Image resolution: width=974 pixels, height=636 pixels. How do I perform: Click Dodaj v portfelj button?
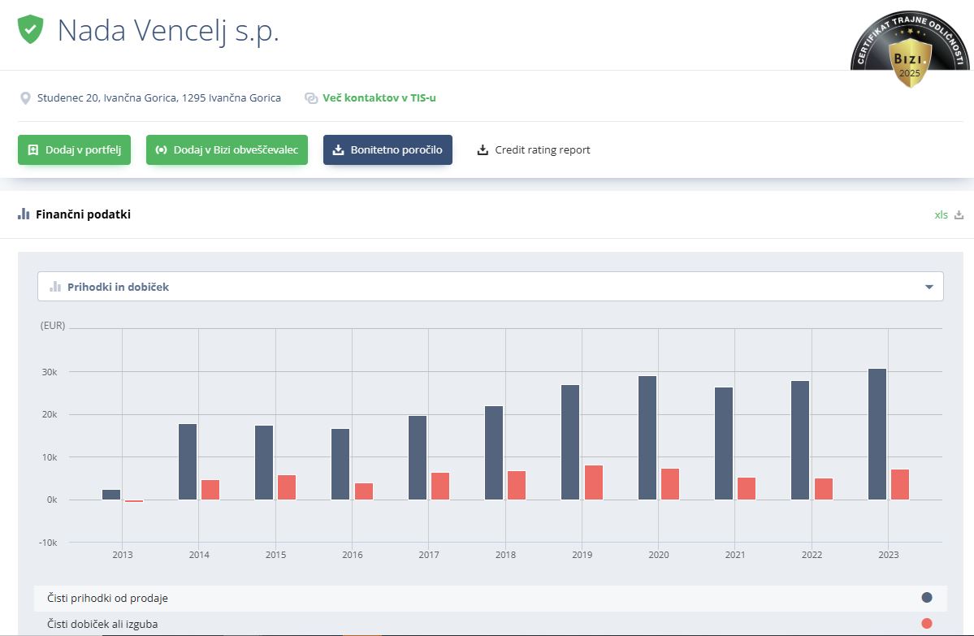[74, 149]
